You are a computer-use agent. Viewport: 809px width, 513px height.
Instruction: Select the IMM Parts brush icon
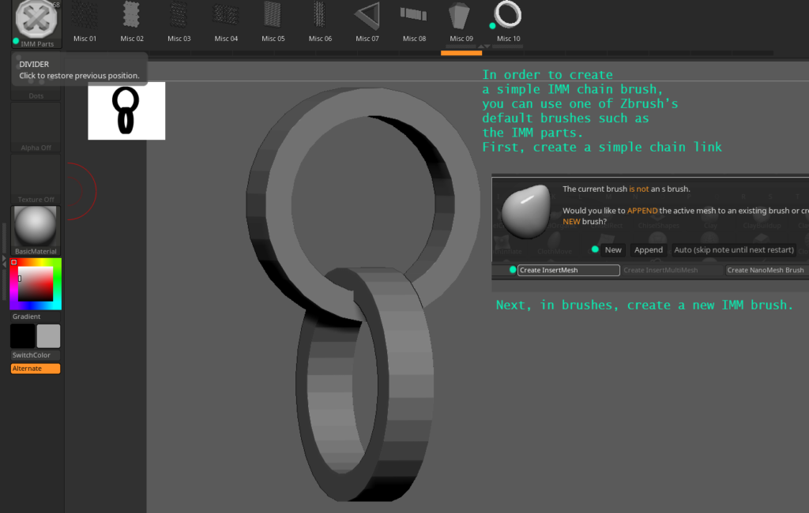click(x=36, y=21)
